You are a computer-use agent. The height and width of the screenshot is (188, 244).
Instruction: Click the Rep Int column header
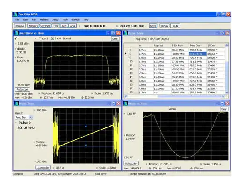pos(158,46)
